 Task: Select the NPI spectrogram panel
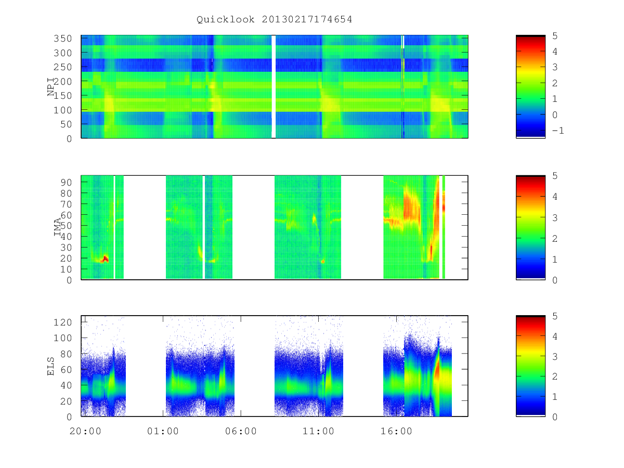coord(275,87)
